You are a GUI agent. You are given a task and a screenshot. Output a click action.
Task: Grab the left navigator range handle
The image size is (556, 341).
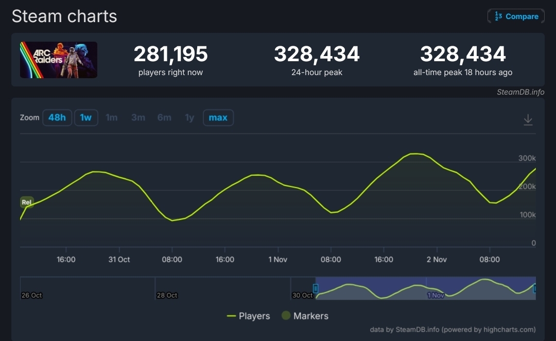[316, 288]
